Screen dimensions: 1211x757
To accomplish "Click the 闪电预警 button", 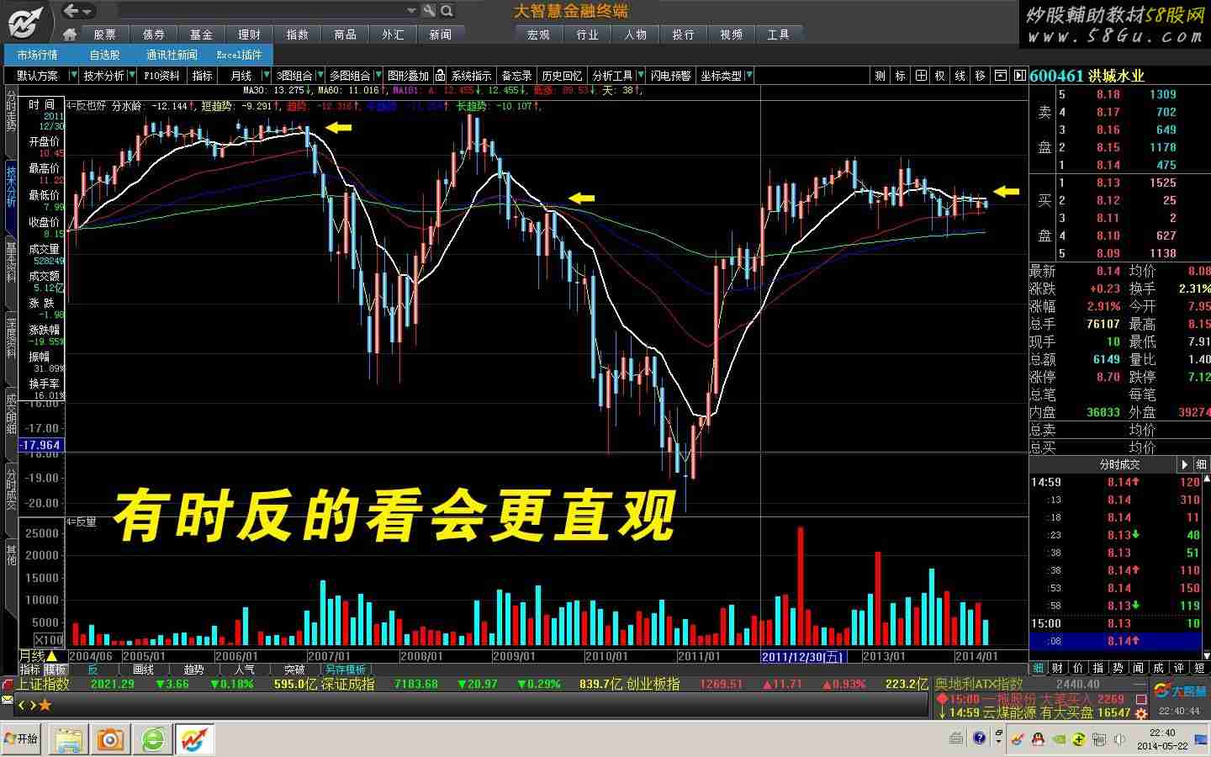I will pyautogui.click(x=671, y=76).
